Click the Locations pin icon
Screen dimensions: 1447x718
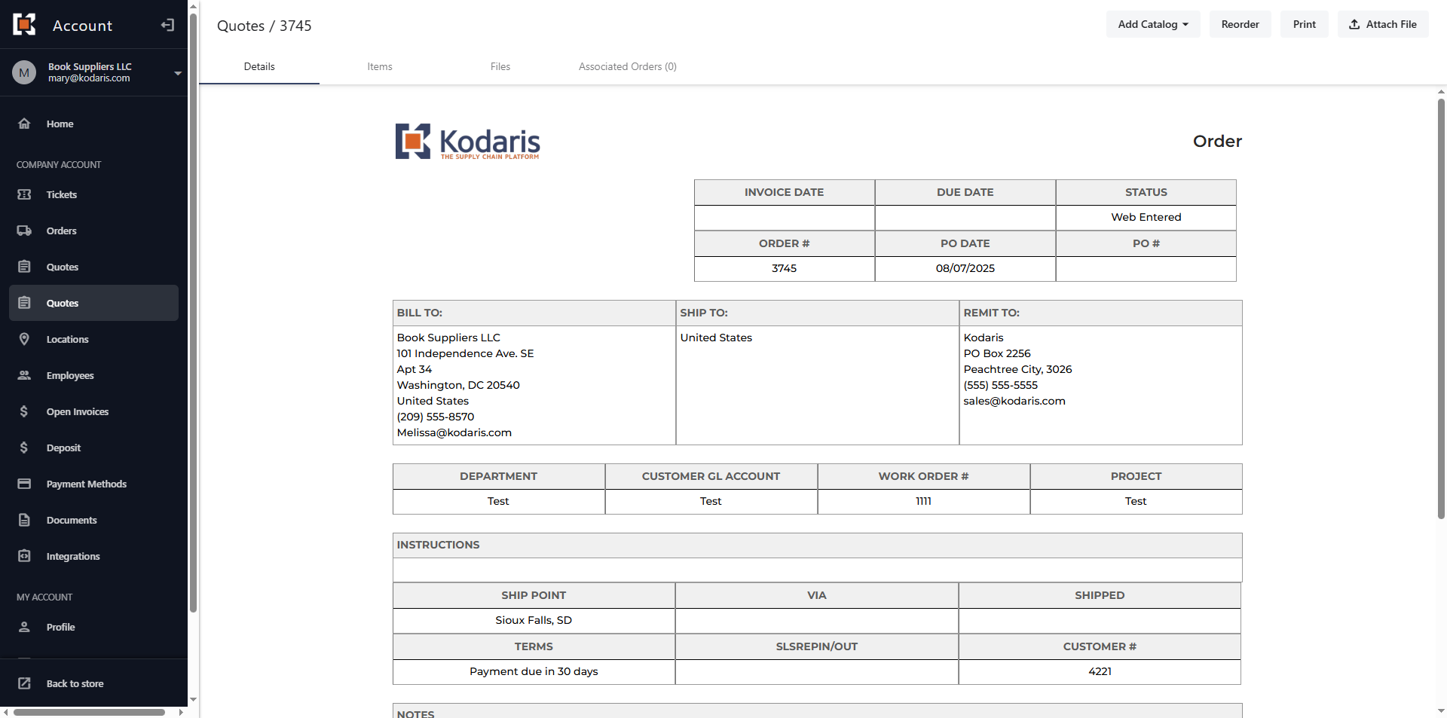tap(24, 339)
